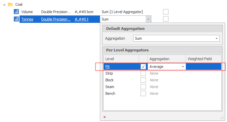
Task: Enable the Block level checkbox
Action: 143,80
